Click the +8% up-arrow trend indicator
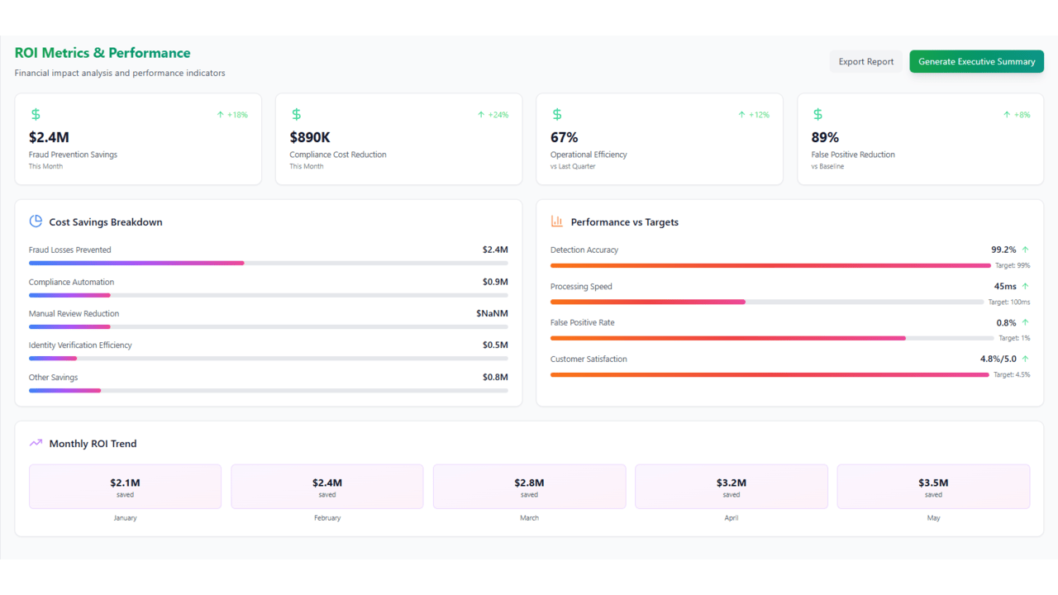Screen dimensions: 1058x595 coord(1017,115)
